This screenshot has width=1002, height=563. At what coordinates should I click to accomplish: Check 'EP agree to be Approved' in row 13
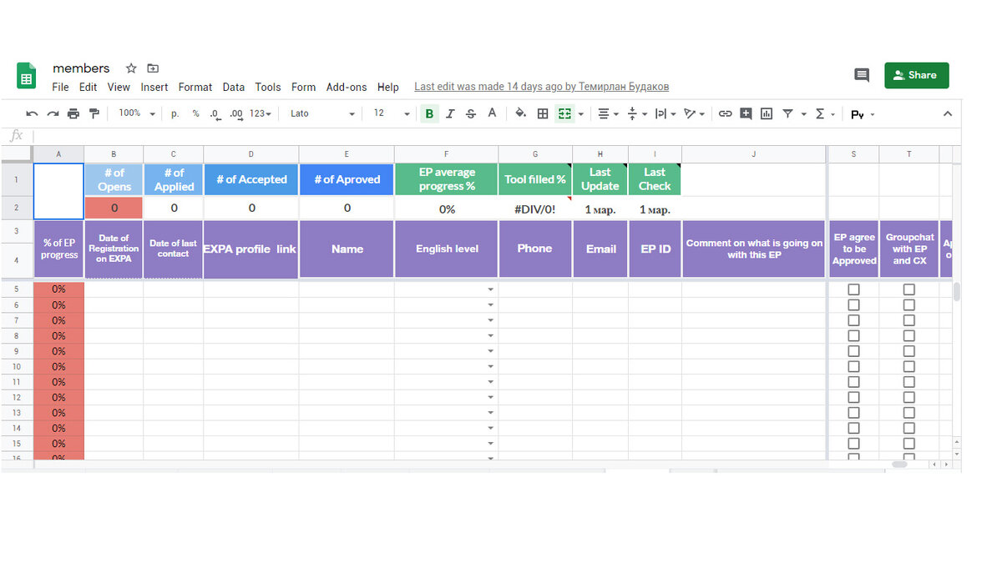[x=853, y=413]
